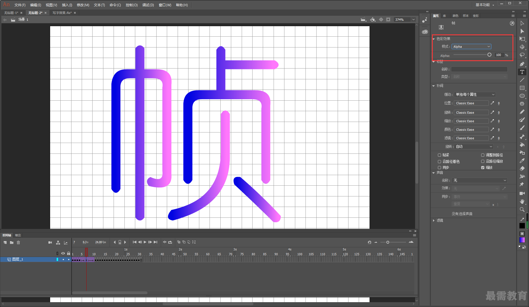Select the Lasso tool
The width and height of the screenshot is (529, 307).
point(522,55)
